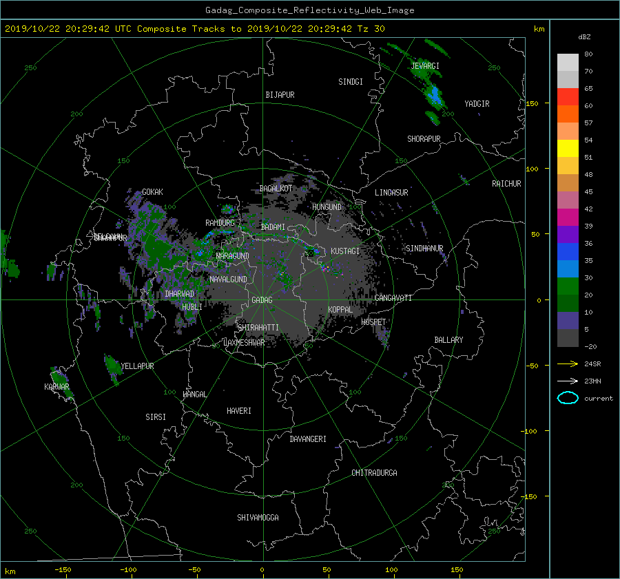Select the KARWAR coastal label
620x579 pixels.
tap(56, 387)
